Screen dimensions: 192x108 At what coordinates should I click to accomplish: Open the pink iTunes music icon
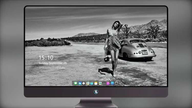click(108, 83)
